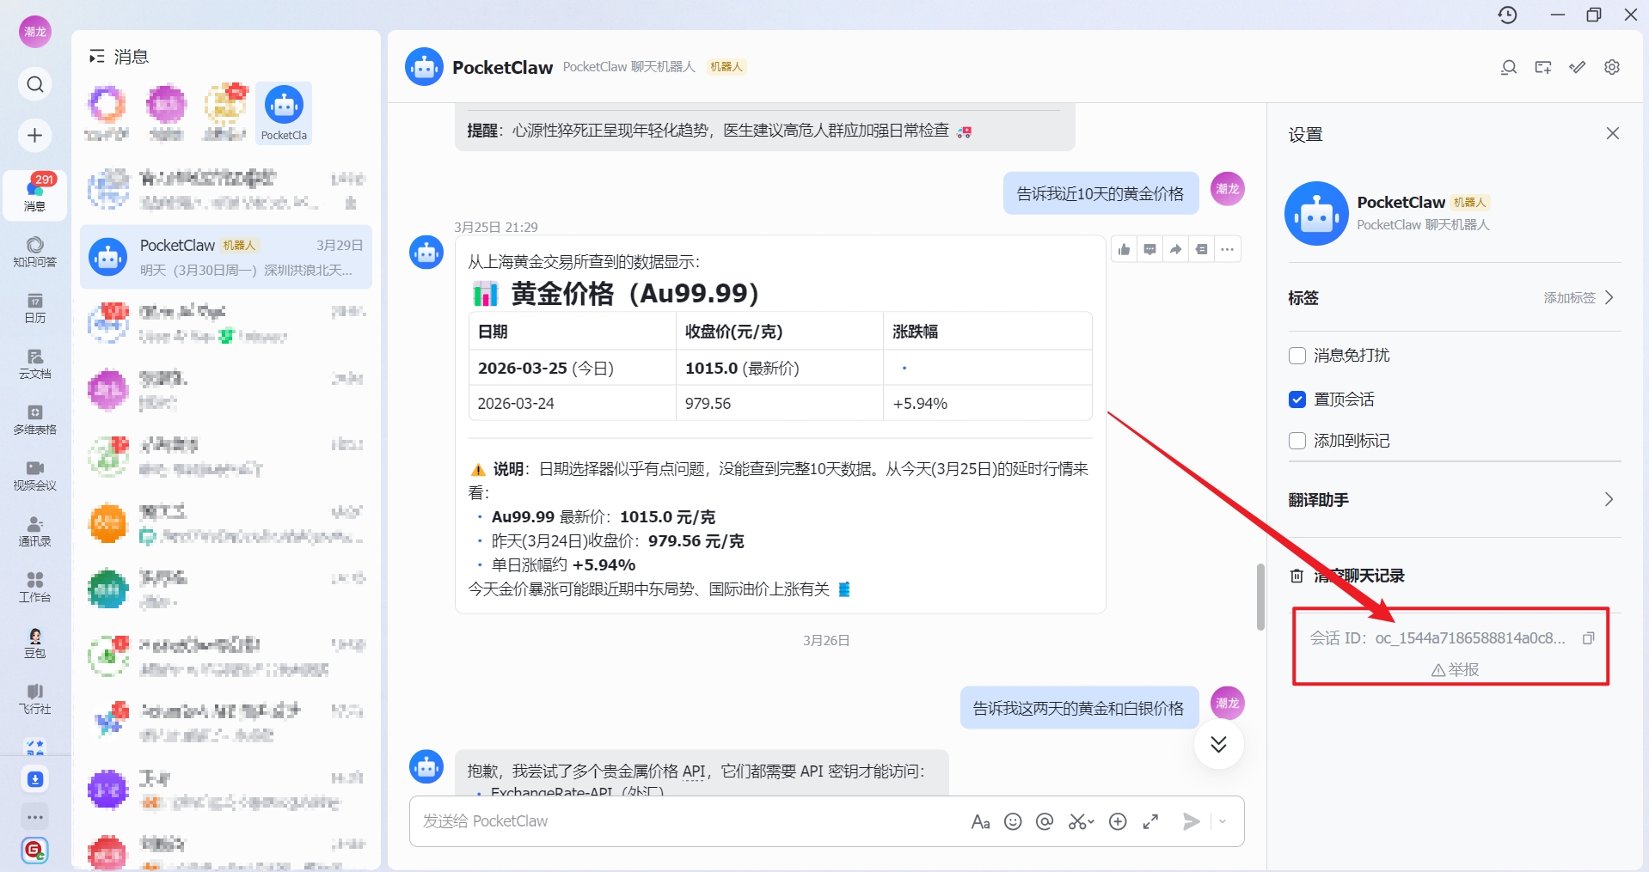Forward the gold price message
1649x872 pixels.
click(1176, 249)
